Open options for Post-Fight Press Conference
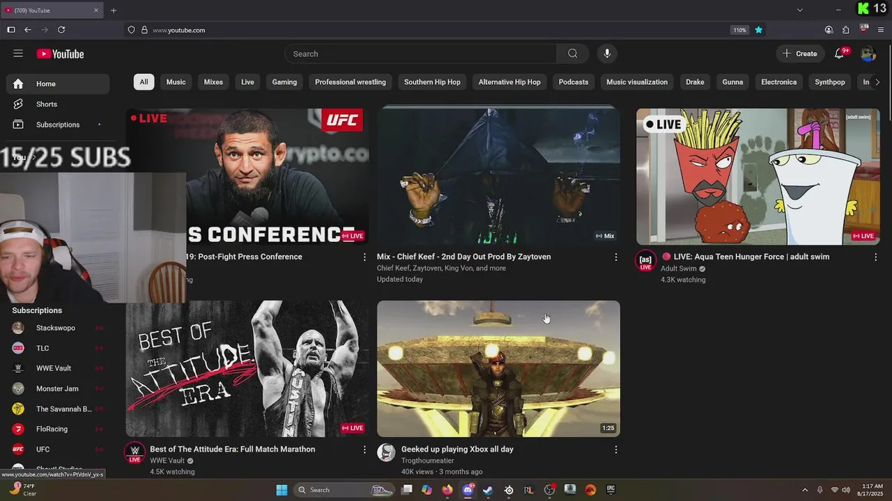This screenshot has width=892, height=501. tap(364, 257)
